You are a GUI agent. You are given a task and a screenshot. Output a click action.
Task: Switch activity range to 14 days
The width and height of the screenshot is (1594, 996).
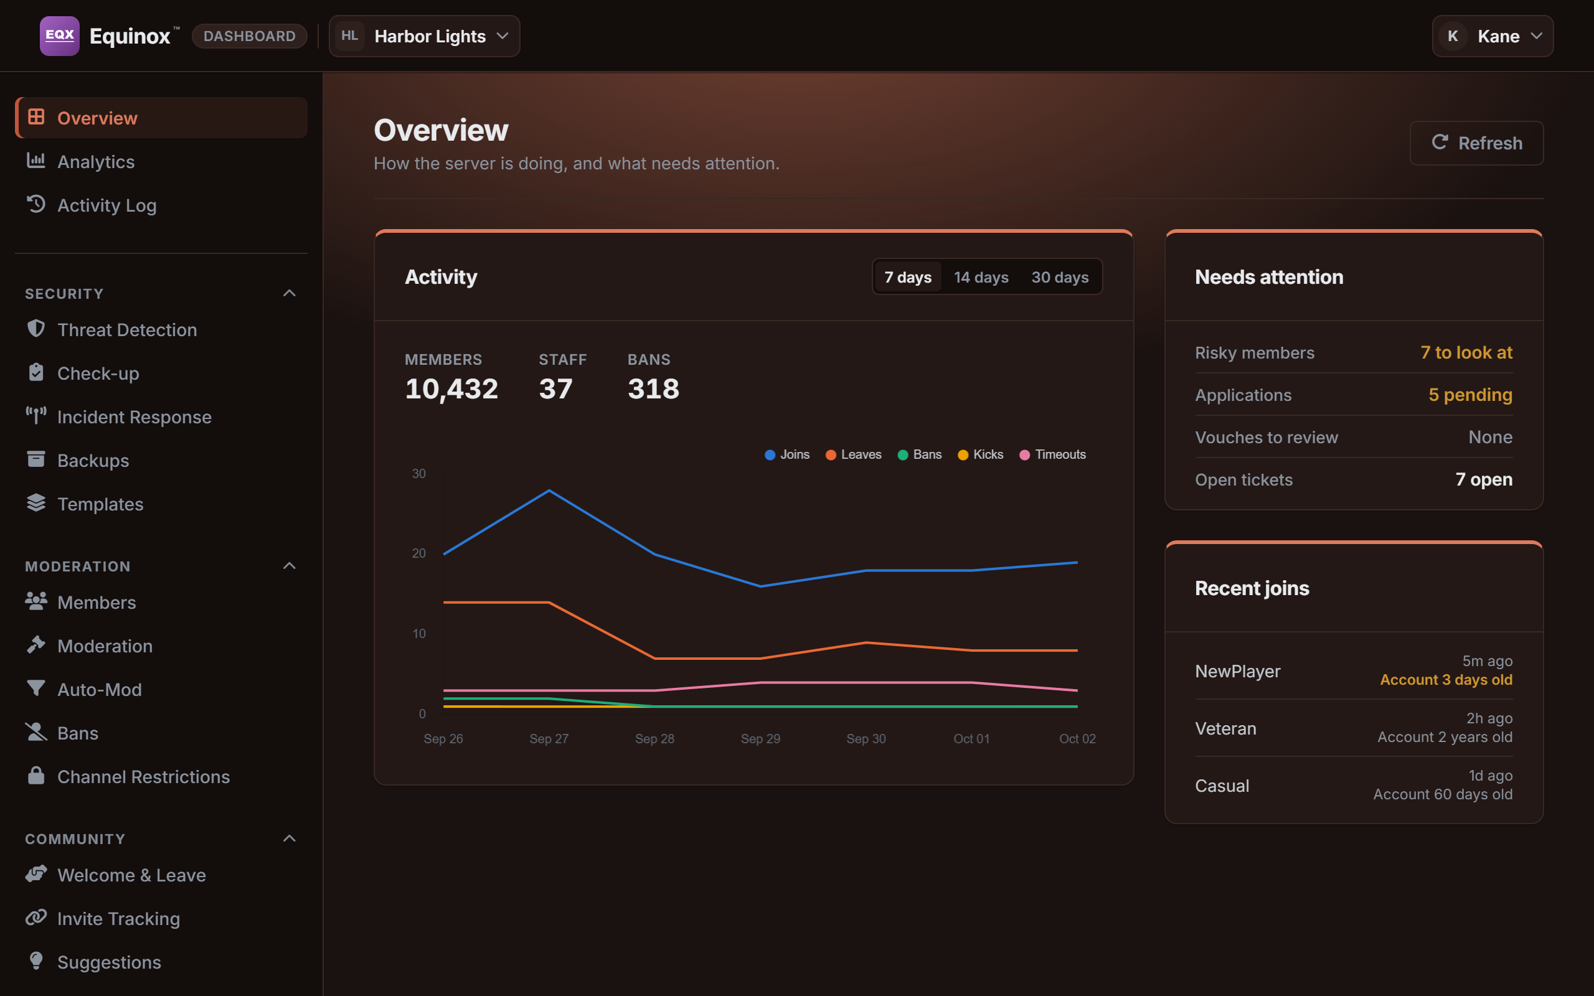pos(981,276)
